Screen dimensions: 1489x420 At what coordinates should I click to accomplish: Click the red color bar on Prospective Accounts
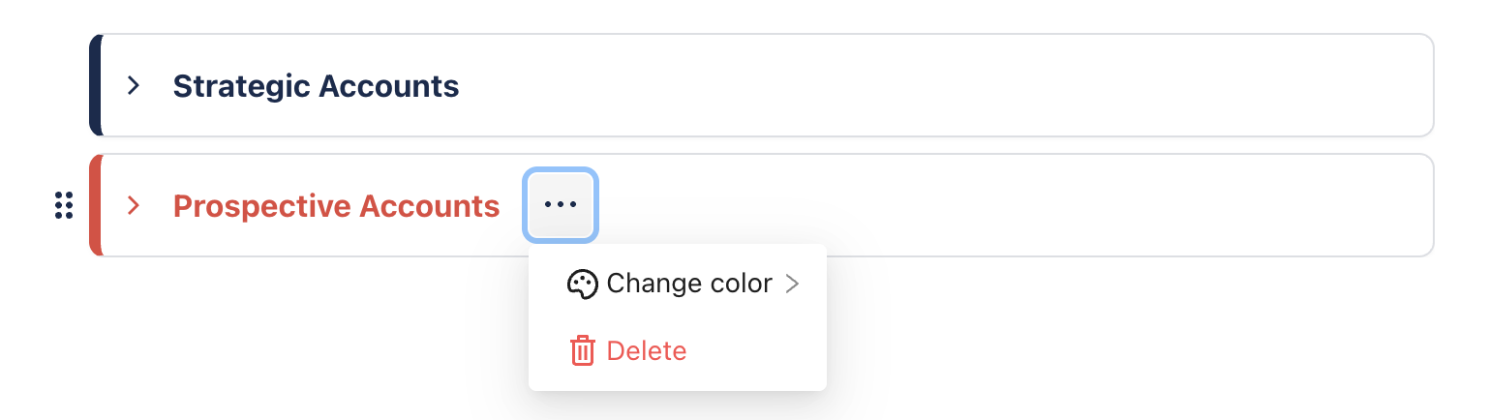point(95,205)
